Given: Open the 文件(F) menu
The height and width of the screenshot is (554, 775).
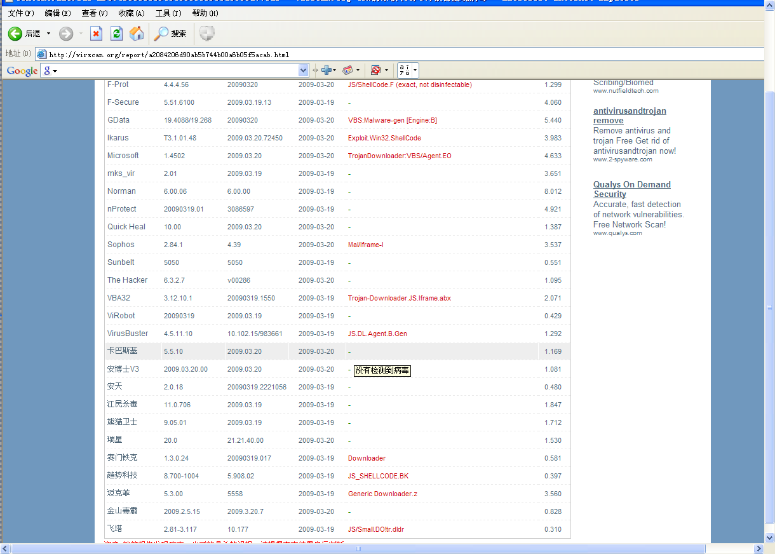Looking at the screenshot, I should pyautogui.click(x=20, y=13).
